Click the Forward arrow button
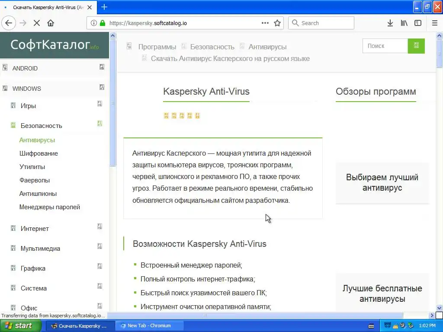This screenshot has width=443, height=332. (x=23, y=23)
